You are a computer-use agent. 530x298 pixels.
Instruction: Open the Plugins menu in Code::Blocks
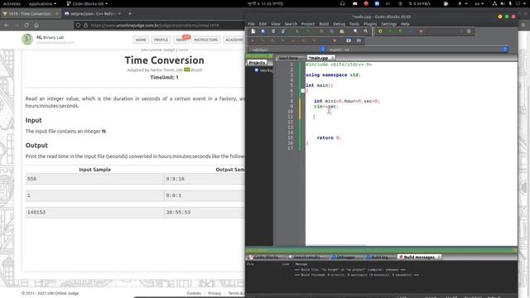click(370, 24)
